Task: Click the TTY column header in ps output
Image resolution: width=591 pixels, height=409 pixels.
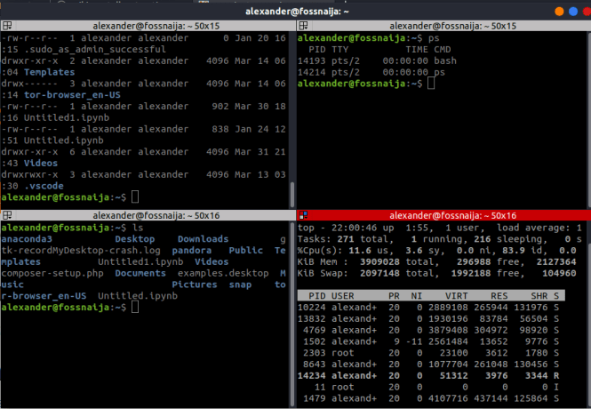Action: pyautogui.click(x=340, y=50)
